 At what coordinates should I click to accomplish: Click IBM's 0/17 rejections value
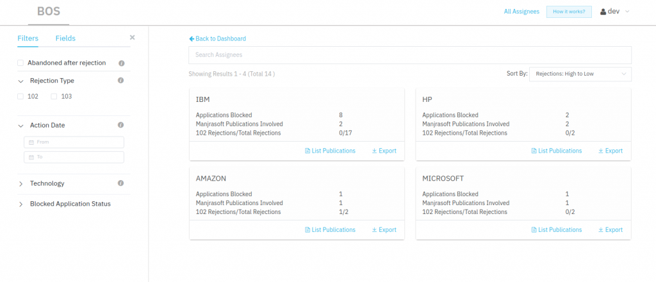pyautogui.click(x=345, y=133)
